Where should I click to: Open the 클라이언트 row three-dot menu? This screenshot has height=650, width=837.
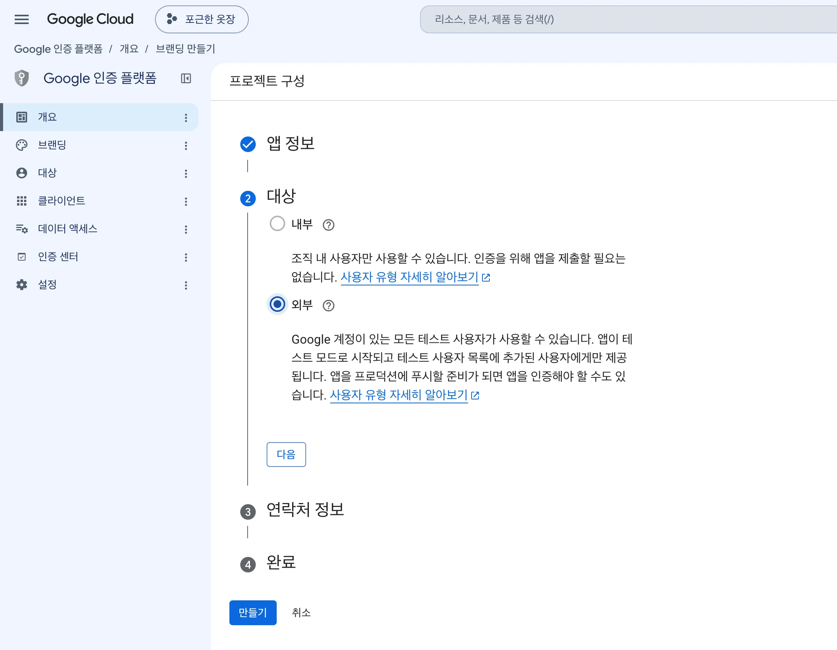click(x=186, y=201)
